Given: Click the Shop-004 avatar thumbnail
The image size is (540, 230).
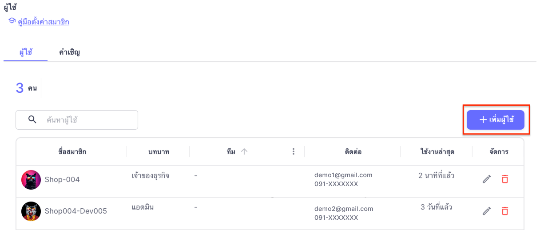Looking at the screenshot, I should click(31, 180).
